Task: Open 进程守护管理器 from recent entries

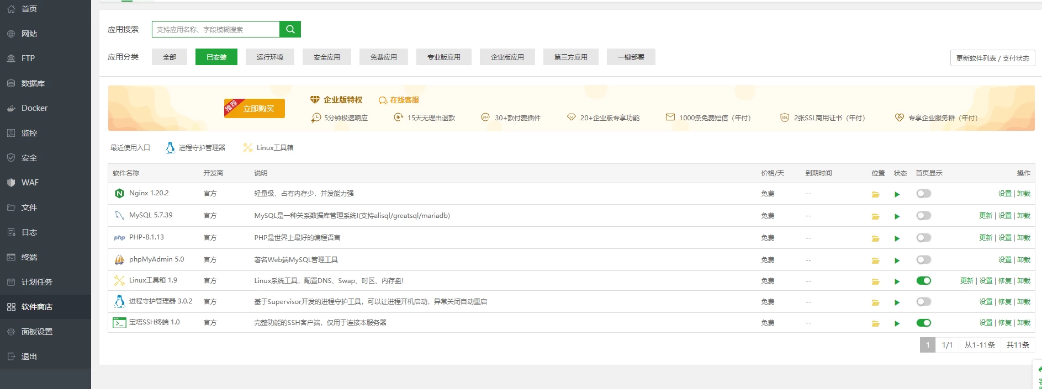Action: click(195, 147)
